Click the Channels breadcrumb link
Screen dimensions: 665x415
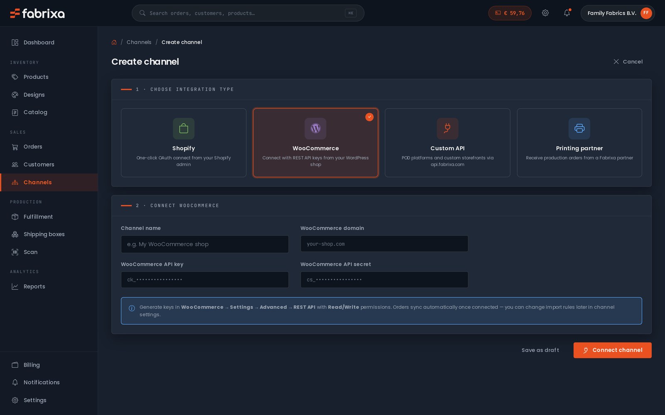pos(139,42)
